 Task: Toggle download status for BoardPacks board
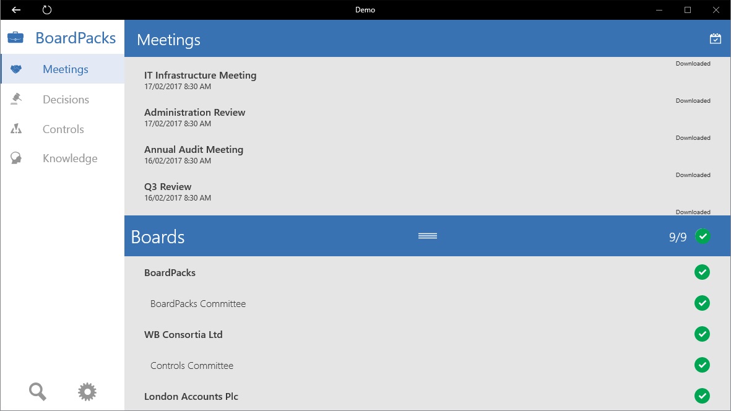[702, 272]
